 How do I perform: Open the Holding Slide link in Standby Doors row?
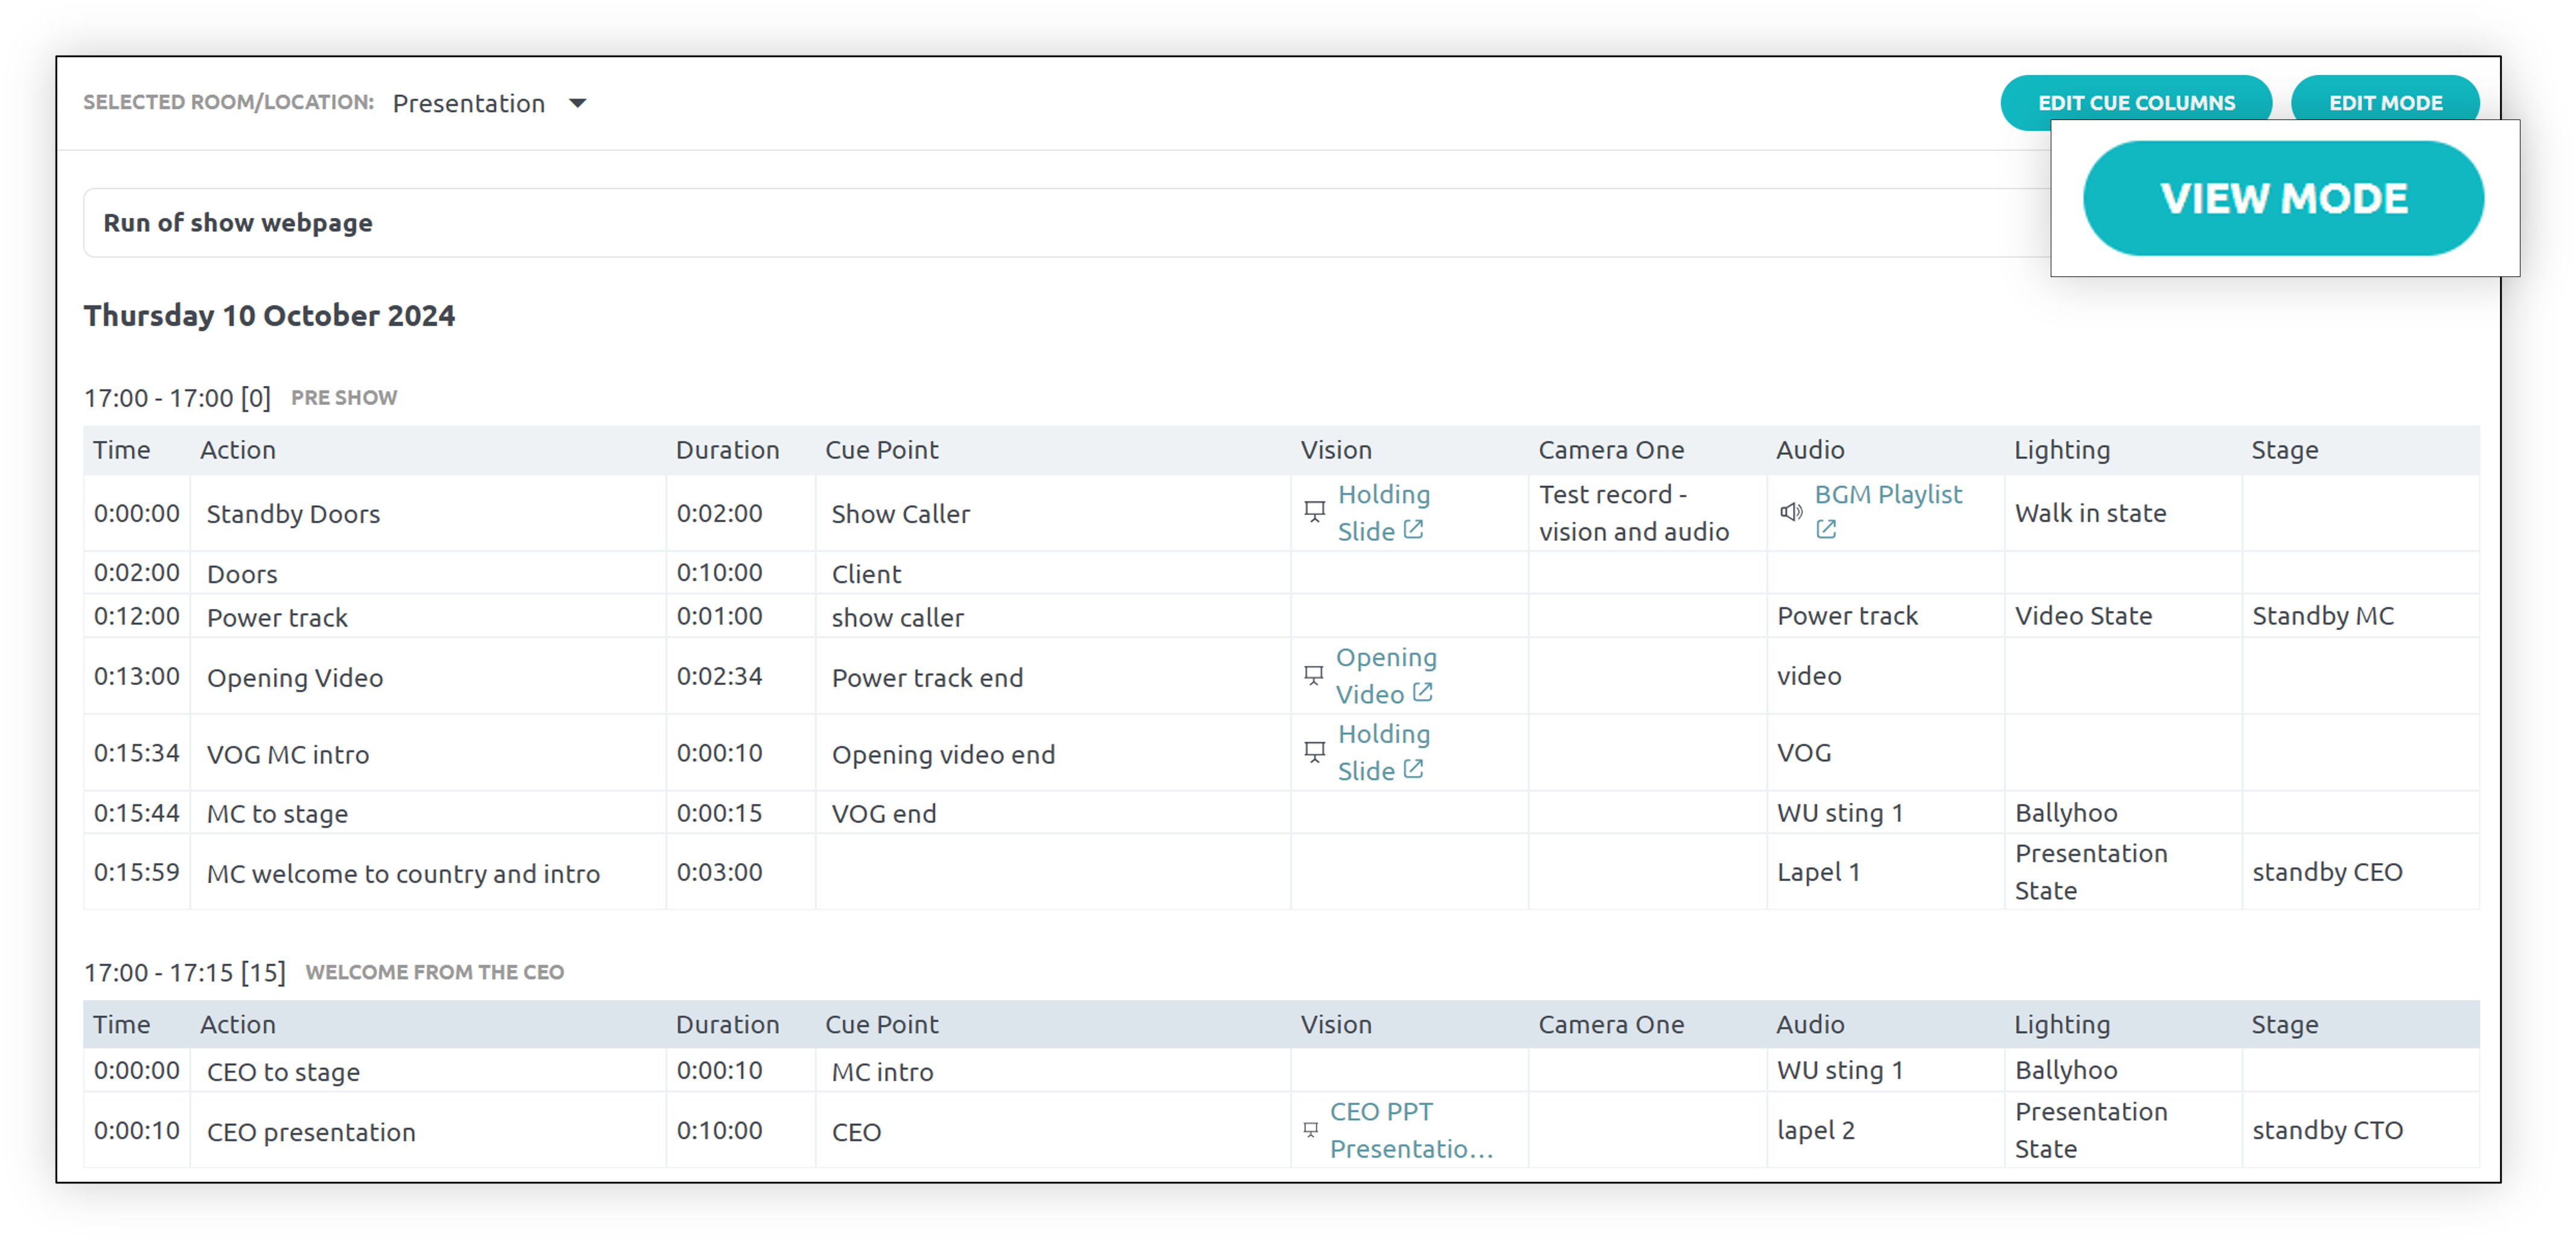point(1383,512)
